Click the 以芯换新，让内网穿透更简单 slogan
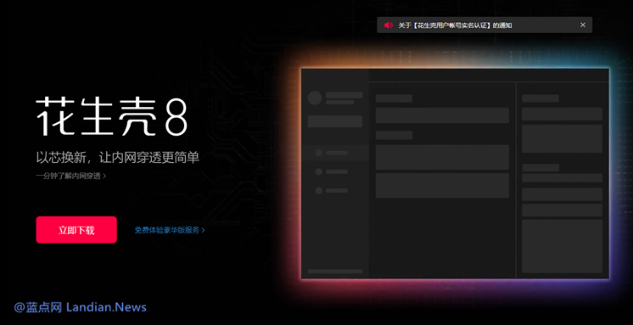 [x=117, y=158]
